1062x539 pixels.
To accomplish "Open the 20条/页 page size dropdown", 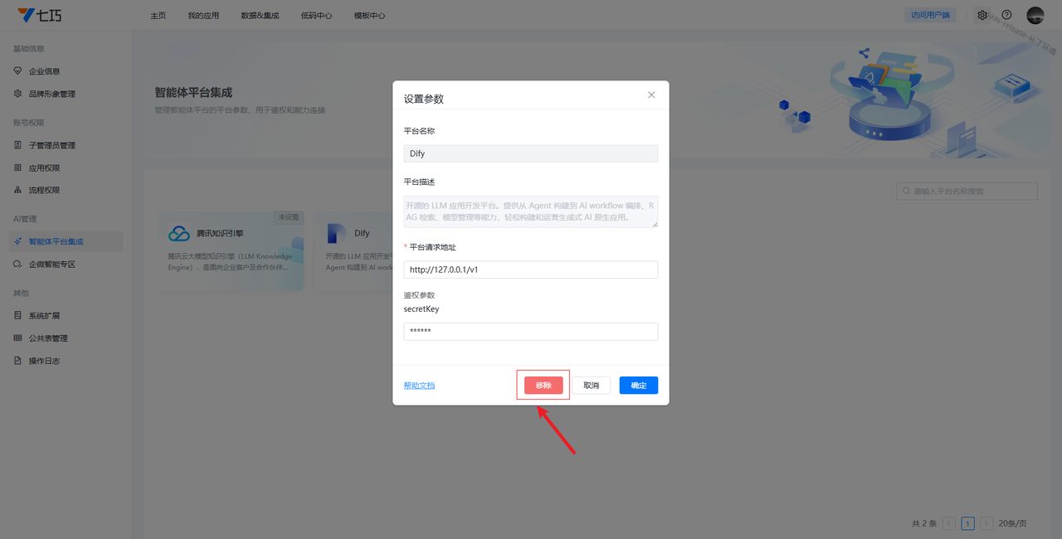I will pyautogui.click(x=1012, y=523).
